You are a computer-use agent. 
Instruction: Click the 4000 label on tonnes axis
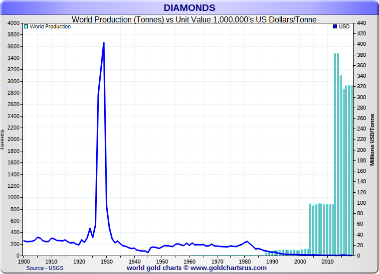[x=13, y=23]
